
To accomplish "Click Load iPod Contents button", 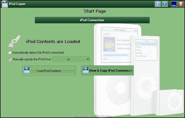I will click(49, 71).
